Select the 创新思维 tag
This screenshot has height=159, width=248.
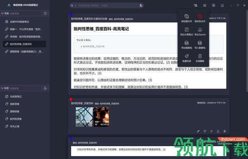(24, 104)
